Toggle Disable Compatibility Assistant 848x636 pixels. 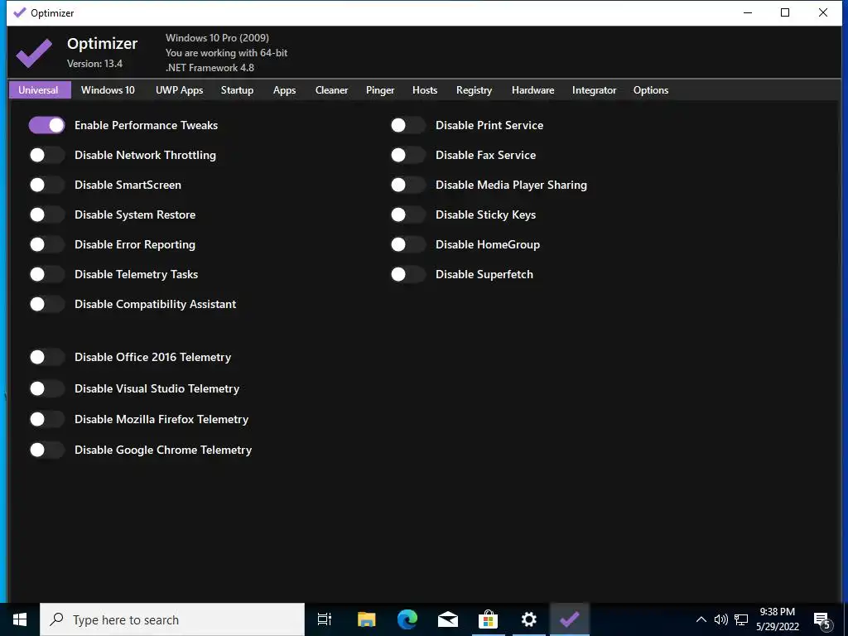46,304
